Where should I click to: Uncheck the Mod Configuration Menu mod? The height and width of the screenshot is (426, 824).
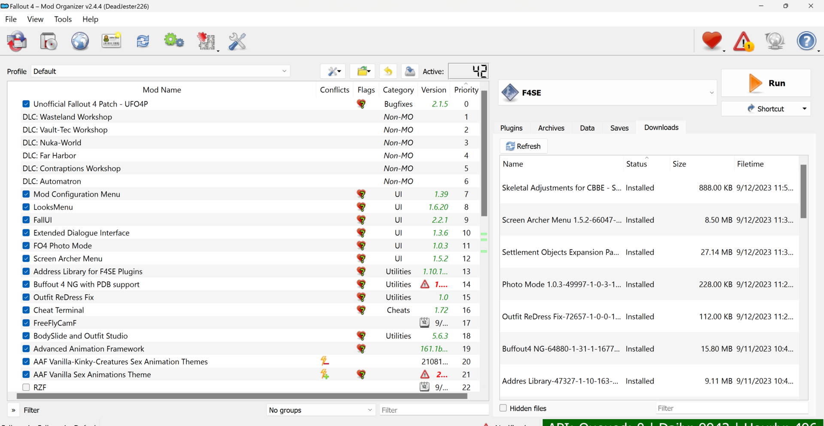click(x=26, y=194)
